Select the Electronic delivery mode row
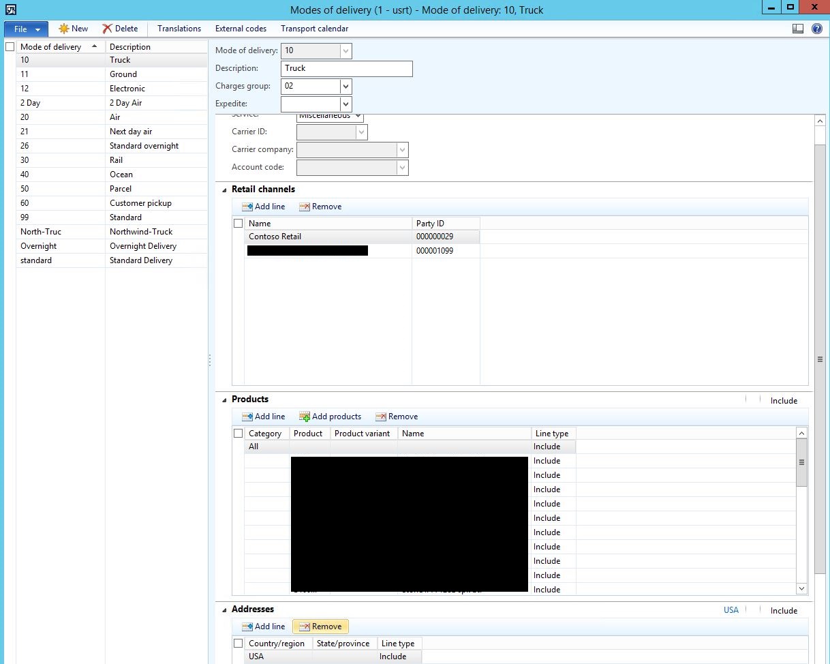The width and height of the screenshot is (830, 664). pos(112,89)
